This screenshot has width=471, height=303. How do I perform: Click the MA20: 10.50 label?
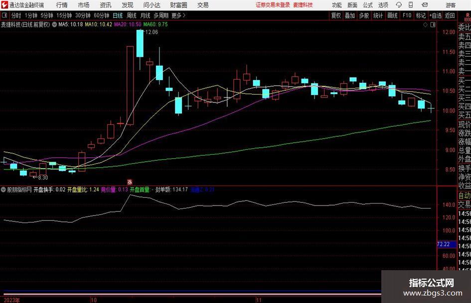[x=128, y=24]
